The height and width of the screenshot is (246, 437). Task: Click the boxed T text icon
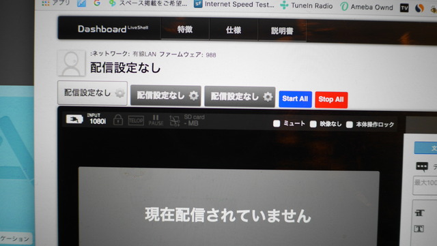tap(419, 229)
